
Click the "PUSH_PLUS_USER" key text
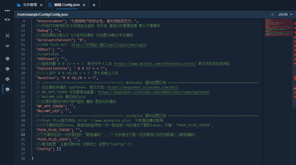click(52, 139)
